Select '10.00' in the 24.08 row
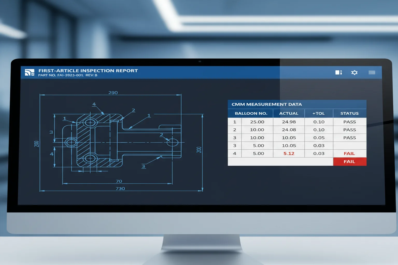398x265 pixels. (257, 130)
